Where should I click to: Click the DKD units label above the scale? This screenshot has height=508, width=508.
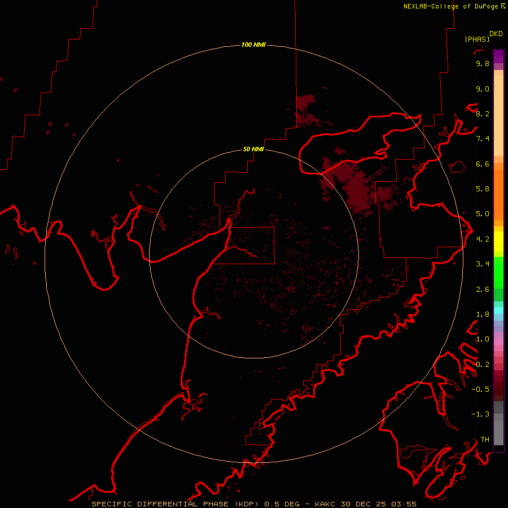(496, 34)
